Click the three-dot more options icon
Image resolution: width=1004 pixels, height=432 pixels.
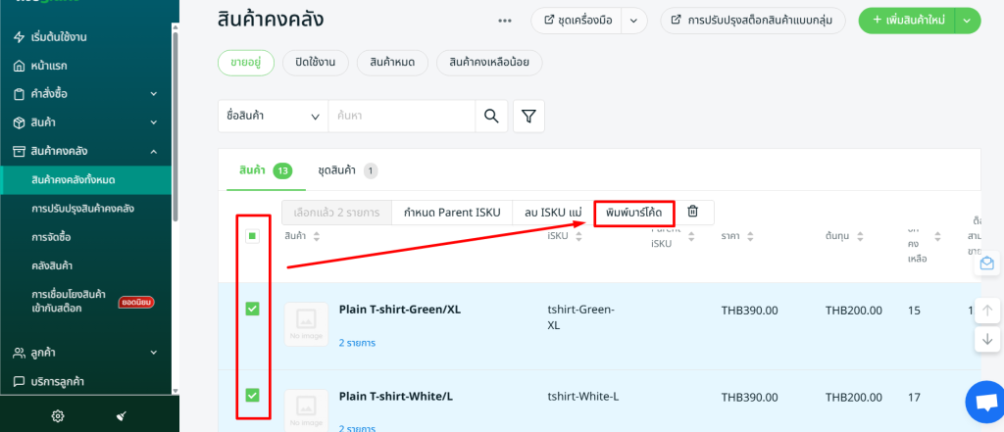pos(505,21)
